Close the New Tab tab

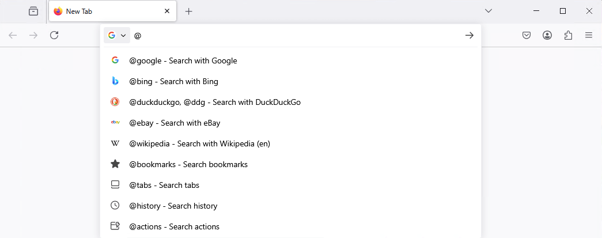click(167, 11)
